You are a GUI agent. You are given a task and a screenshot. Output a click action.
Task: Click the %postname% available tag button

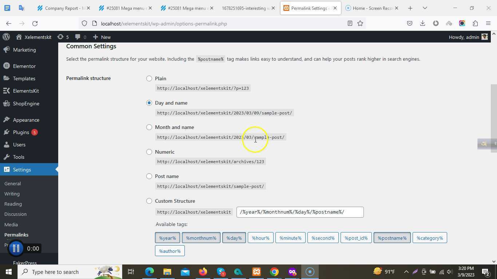[391, 238]
